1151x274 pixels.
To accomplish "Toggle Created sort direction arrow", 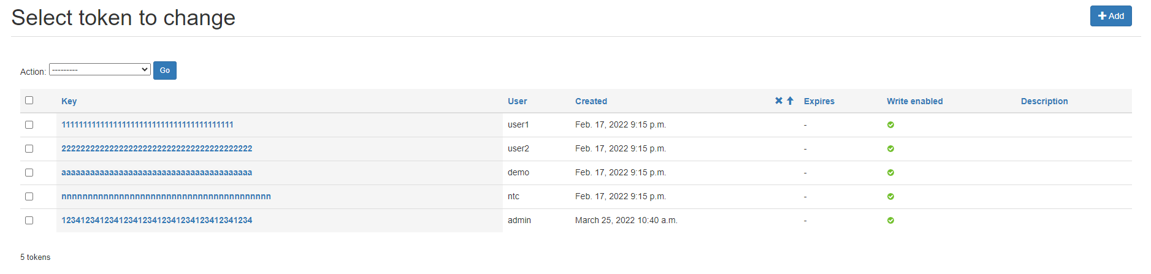I will click(790, 101).
